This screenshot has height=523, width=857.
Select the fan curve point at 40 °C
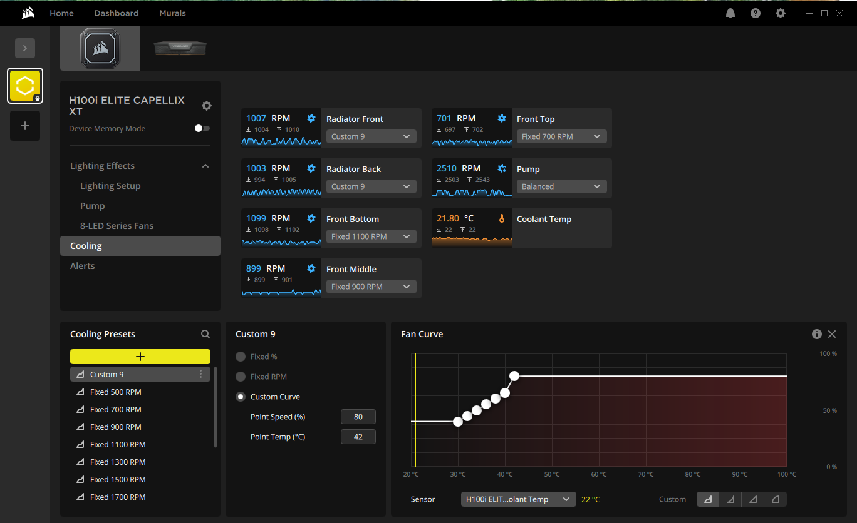tap(505, 393)
